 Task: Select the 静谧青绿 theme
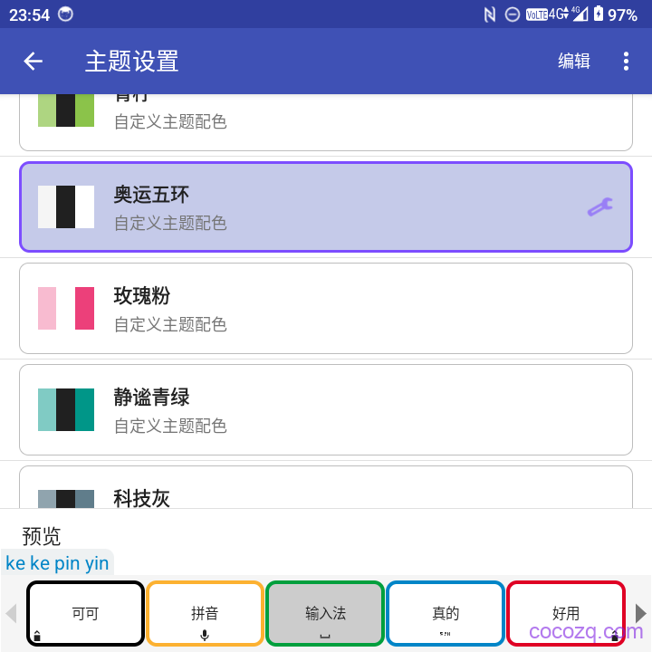pyautogui.click(x=325, y=410)
